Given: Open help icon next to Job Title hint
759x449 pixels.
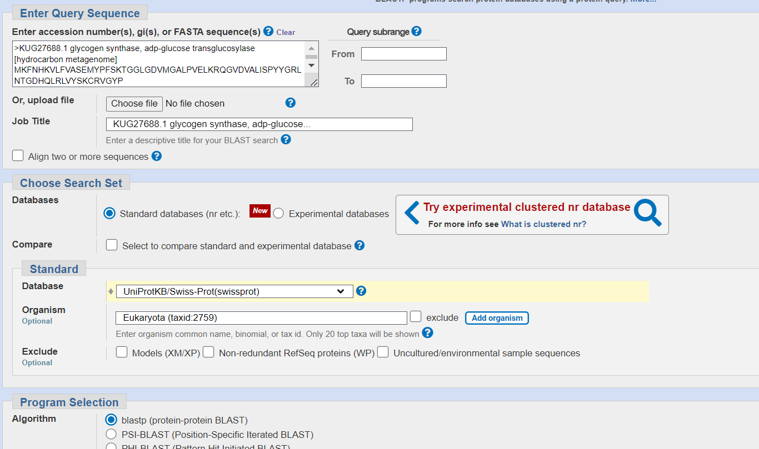Looking at the screenshot, I should (286, 139).
